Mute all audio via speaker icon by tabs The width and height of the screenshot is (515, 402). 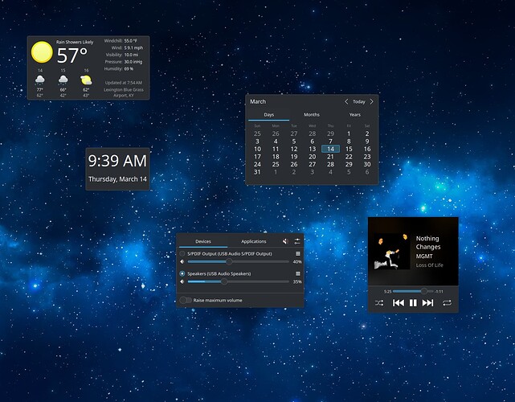(285, 241)
